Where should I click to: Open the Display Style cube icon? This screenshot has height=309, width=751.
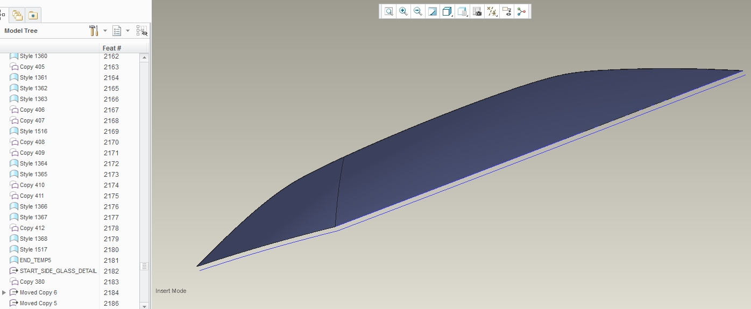pos(447,11)
